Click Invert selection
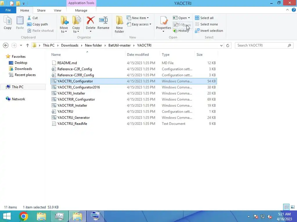The width and height of the screenshot is (297, 222). click(209, 31)
